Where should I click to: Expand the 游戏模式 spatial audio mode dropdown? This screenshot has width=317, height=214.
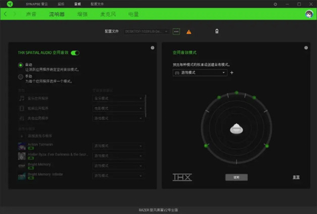[200, 73]
